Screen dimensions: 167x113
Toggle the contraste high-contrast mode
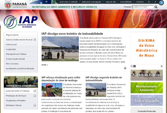point(140,2)
